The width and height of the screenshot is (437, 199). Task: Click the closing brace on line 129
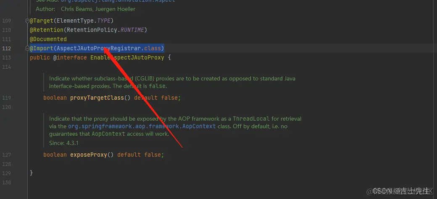tap(32, 173)
